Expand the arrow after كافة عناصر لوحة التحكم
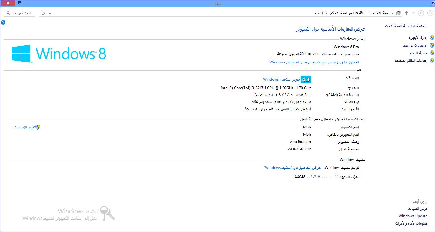Viewport: 435px width, 232px height. click(x=327, y=13)
